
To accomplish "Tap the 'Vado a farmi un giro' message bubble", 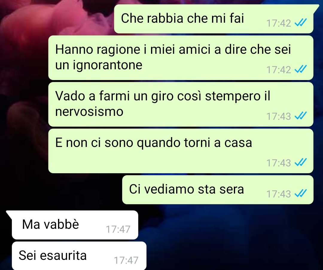I will click(x=181, y=104).
